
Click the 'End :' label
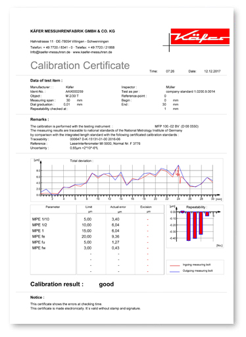point(125,105)
